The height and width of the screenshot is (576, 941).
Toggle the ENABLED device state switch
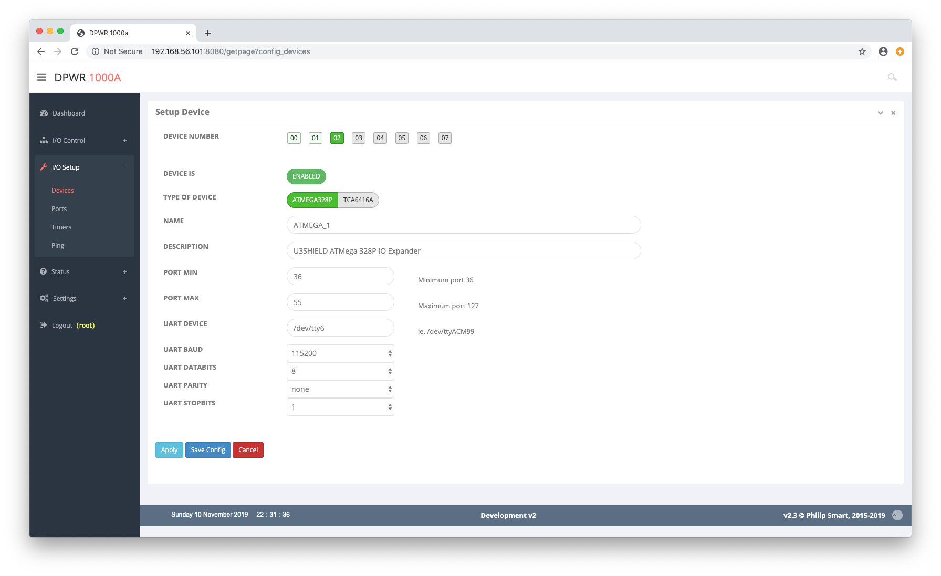point(306,176)
